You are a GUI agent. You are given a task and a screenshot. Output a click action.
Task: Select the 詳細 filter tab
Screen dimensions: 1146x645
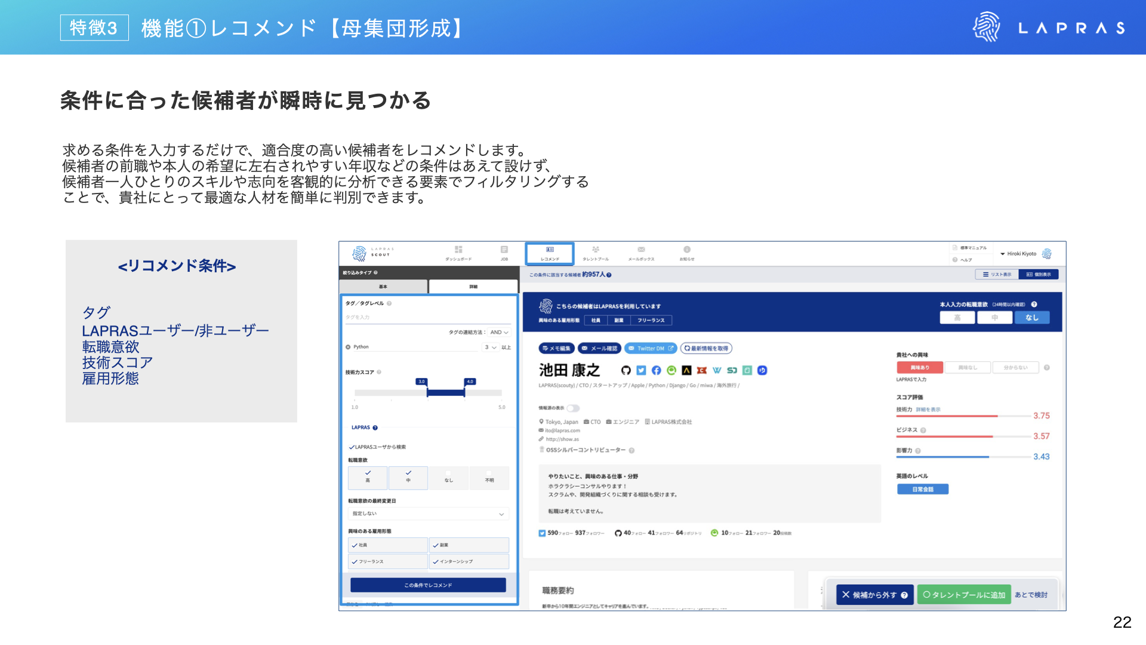tap(473, 287)
